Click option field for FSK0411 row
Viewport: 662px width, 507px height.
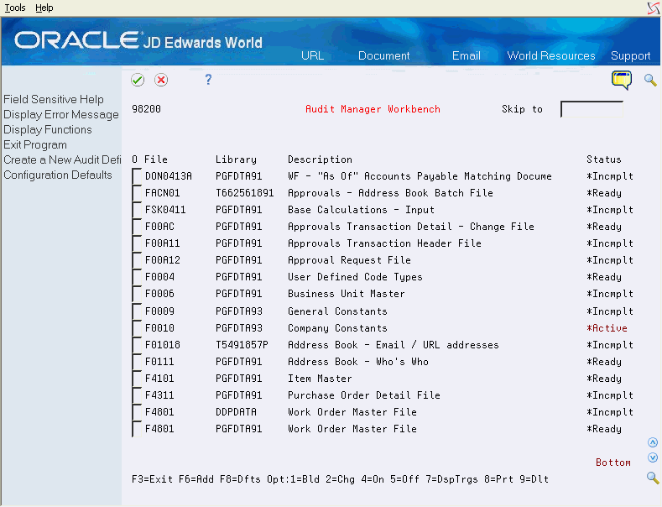(x=137, y=210)
